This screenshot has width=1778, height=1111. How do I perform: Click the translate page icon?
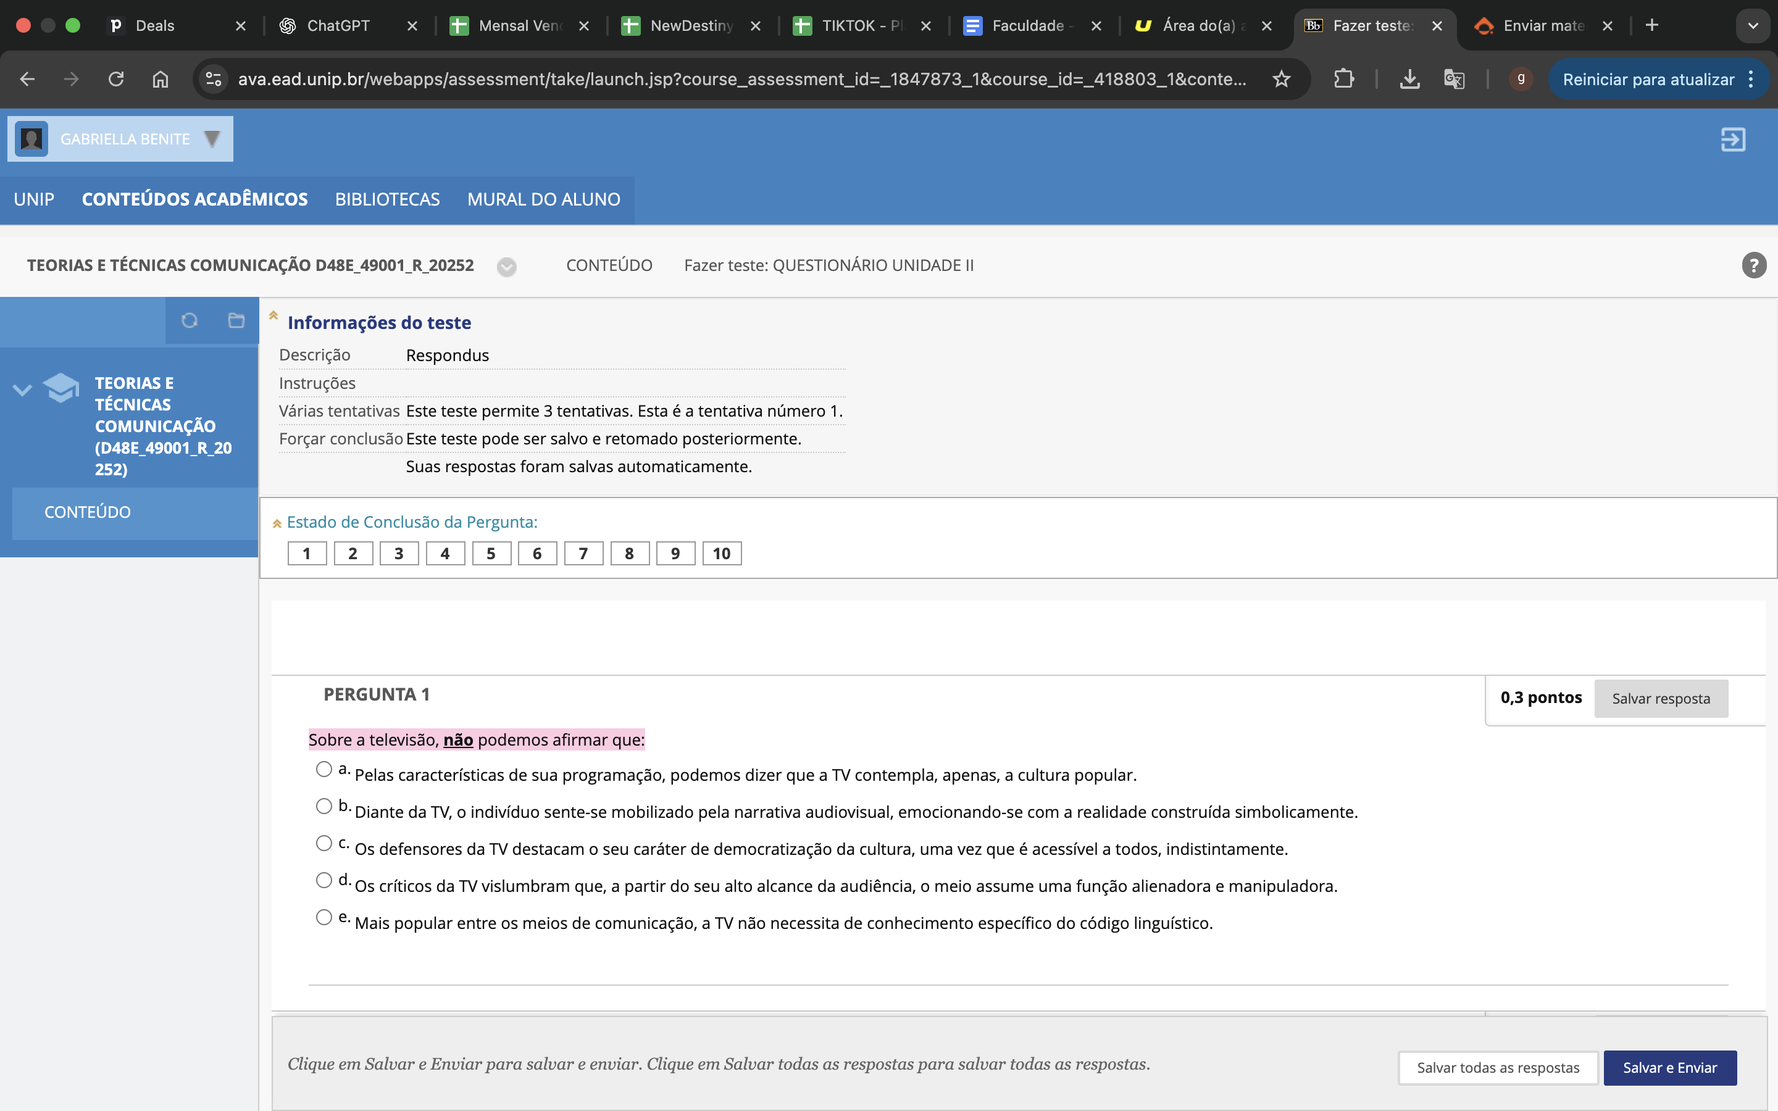[x=1453, y=80]
